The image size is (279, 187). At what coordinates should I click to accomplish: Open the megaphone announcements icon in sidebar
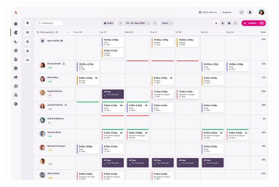[x=16, y=77]
